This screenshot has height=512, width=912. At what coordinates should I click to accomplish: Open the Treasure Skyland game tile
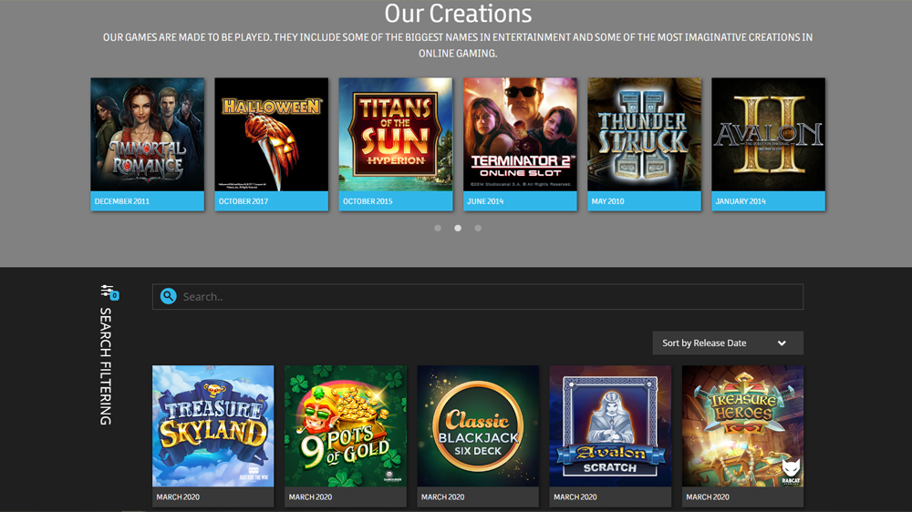[212, 426]
